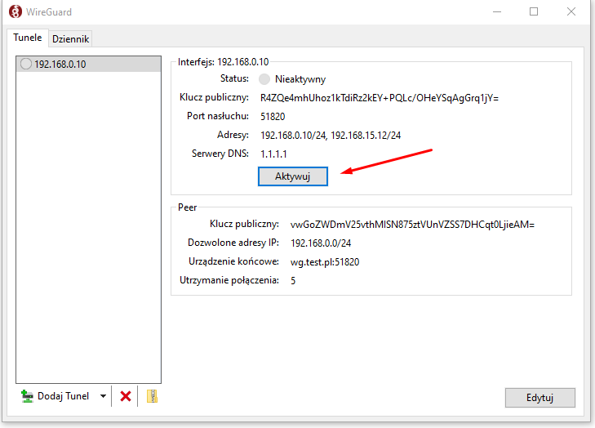The image size is (595, 428).
Task: Maximize the WireGuard window
Action: click(x=534, y=12)
